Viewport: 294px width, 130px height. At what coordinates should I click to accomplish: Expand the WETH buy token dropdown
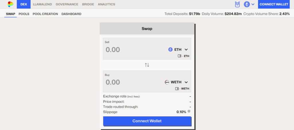click(186, 82)
